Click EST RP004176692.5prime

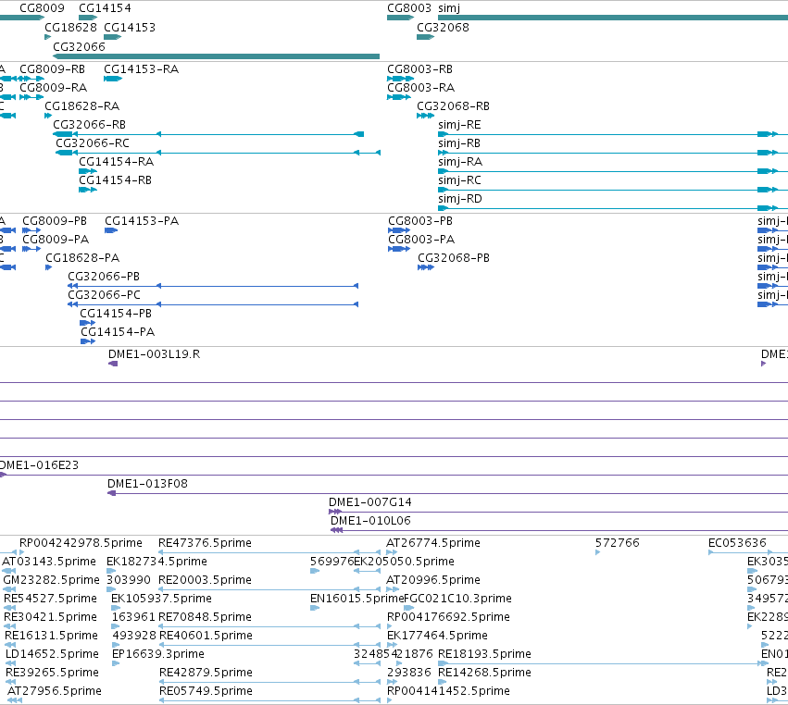pos(448,616)
